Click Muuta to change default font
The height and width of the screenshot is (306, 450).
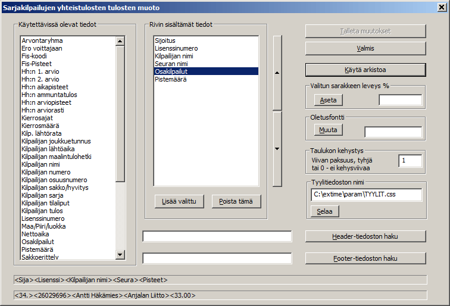pos(328,130)
